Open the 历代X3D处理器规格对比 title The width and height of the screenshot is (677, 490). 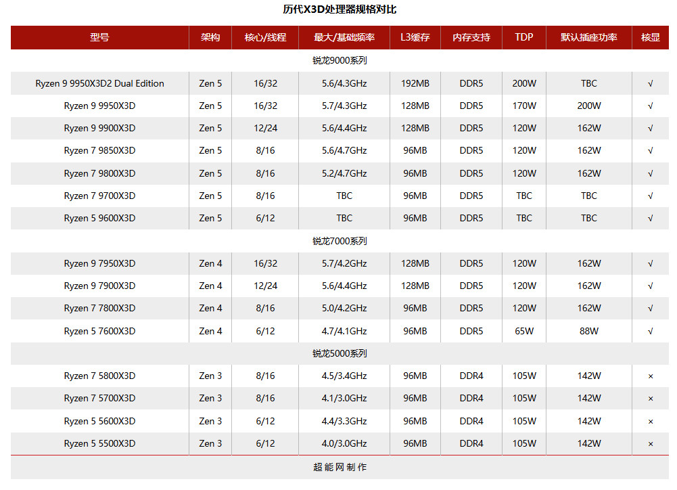pos(338,9)
